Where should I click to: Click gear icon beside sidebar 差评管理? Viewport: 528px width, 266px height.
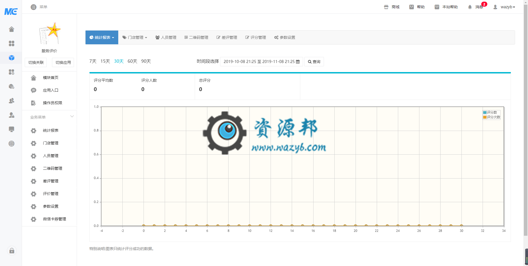[34, 181]
